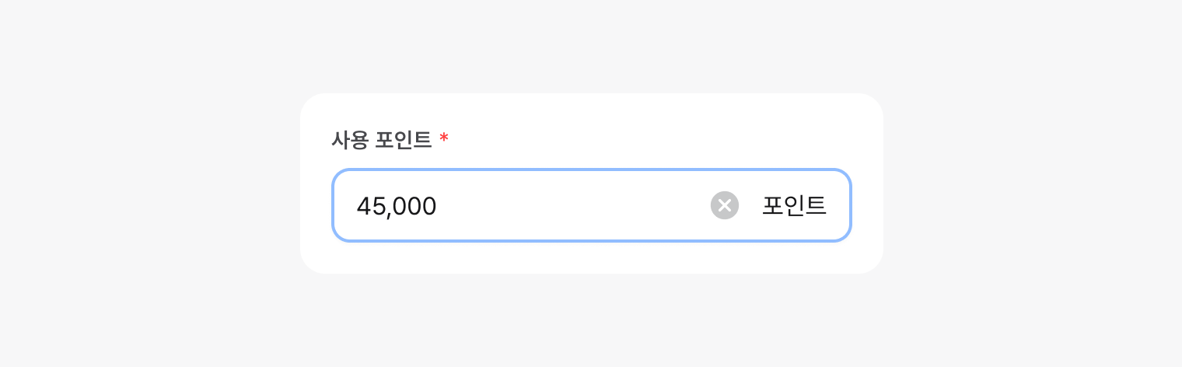1182x367 pixels.
Task: Click the word 포인트 in the field label
Action: (x=403, y=139)
